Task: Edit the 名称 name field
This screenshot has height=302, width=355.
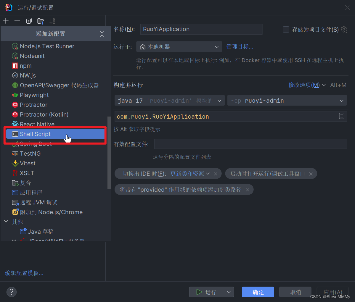Action: pos(201,29)
